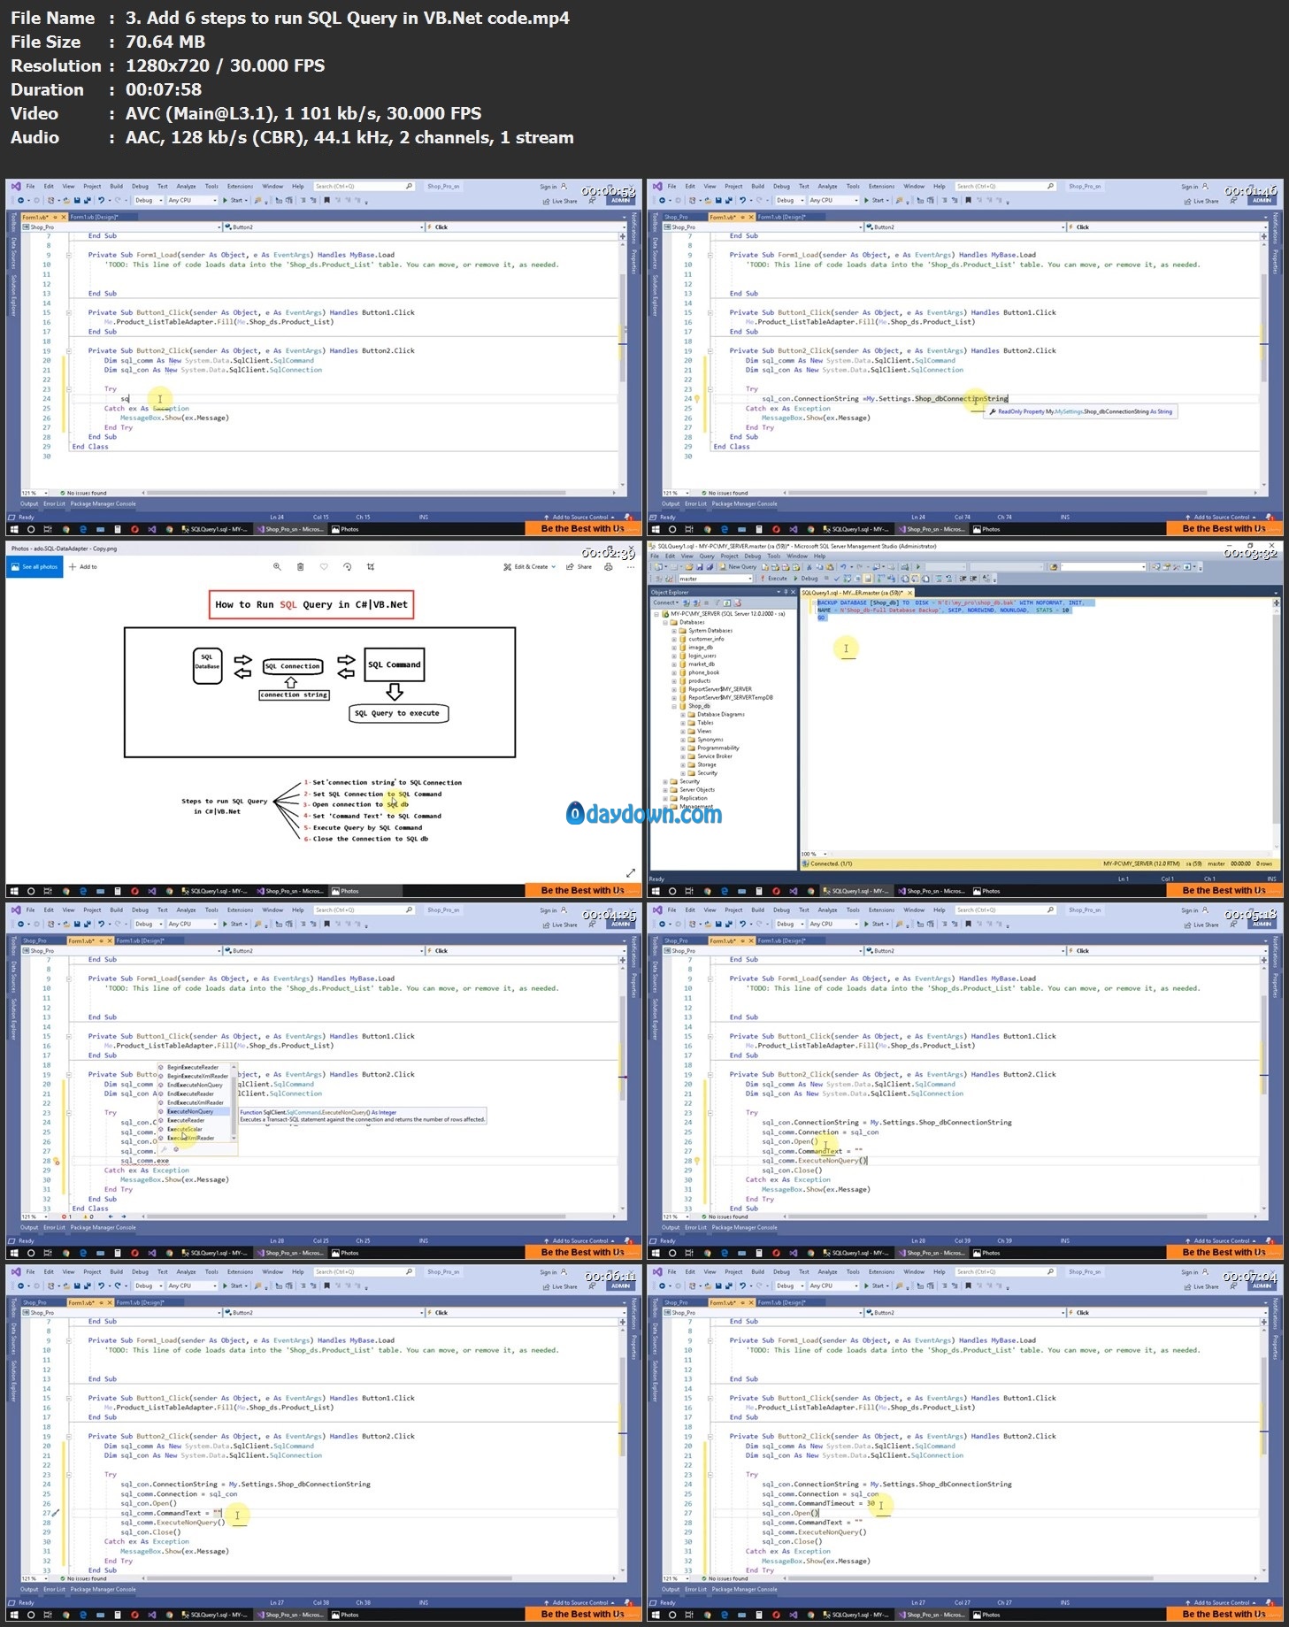
Task: Select ExecuteScalar in IntelliSense list, 00:04:25 frame
Action: (185, 1130)
